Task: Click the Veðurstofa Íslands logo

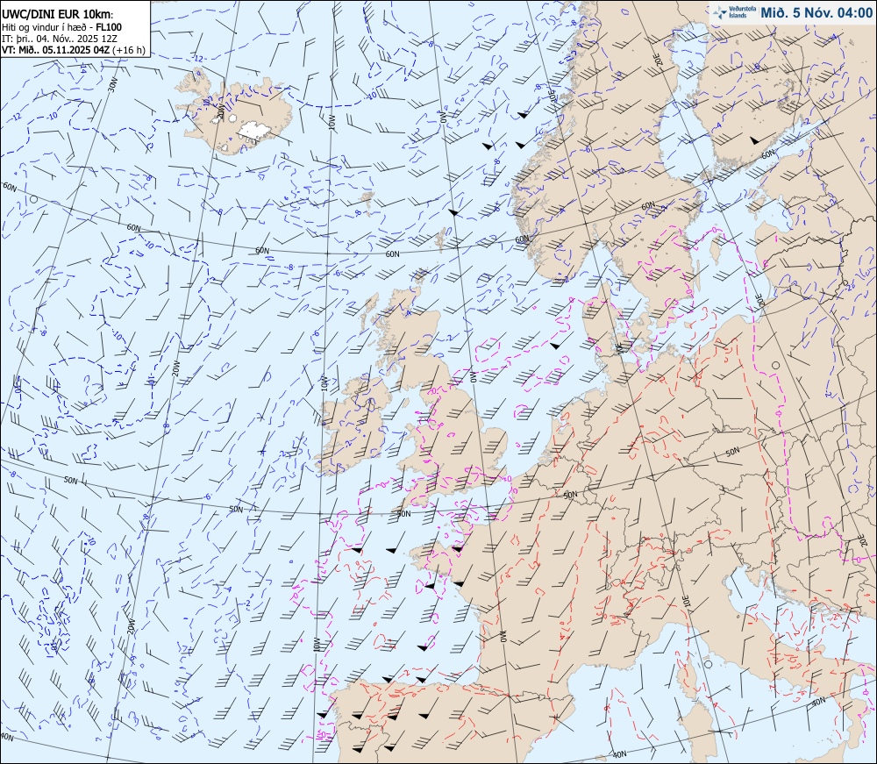Action: pyautogui.click(x=734, y=12)
